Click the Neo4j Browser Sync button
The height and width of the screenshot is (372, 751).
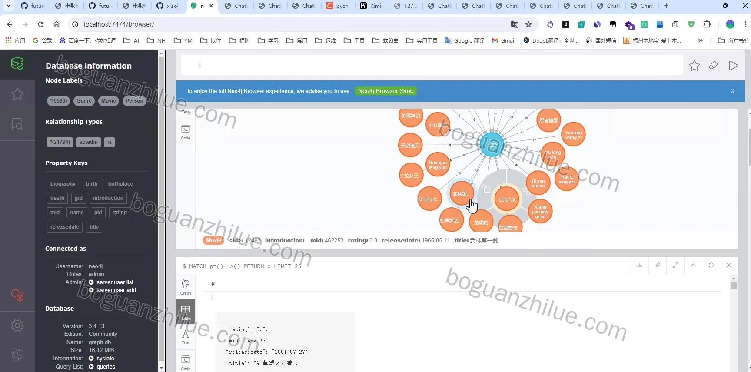coord(385,91)
